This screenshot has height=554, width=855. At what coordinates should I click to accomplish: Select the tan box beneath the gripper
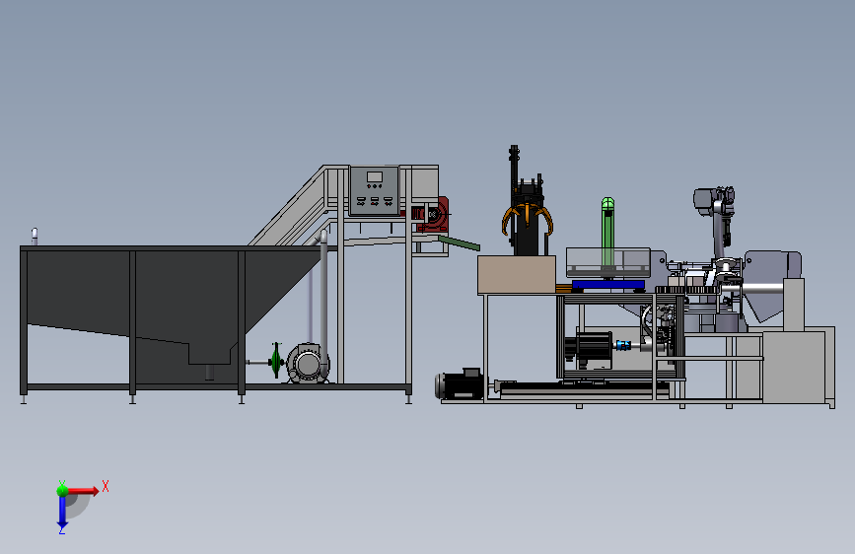click(x=517, y=275)
